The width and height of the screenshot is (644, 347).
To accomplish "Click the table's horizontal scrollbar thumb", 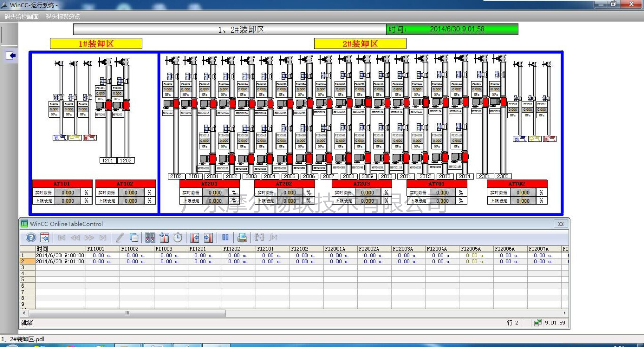I will click(x=127, y=313).
